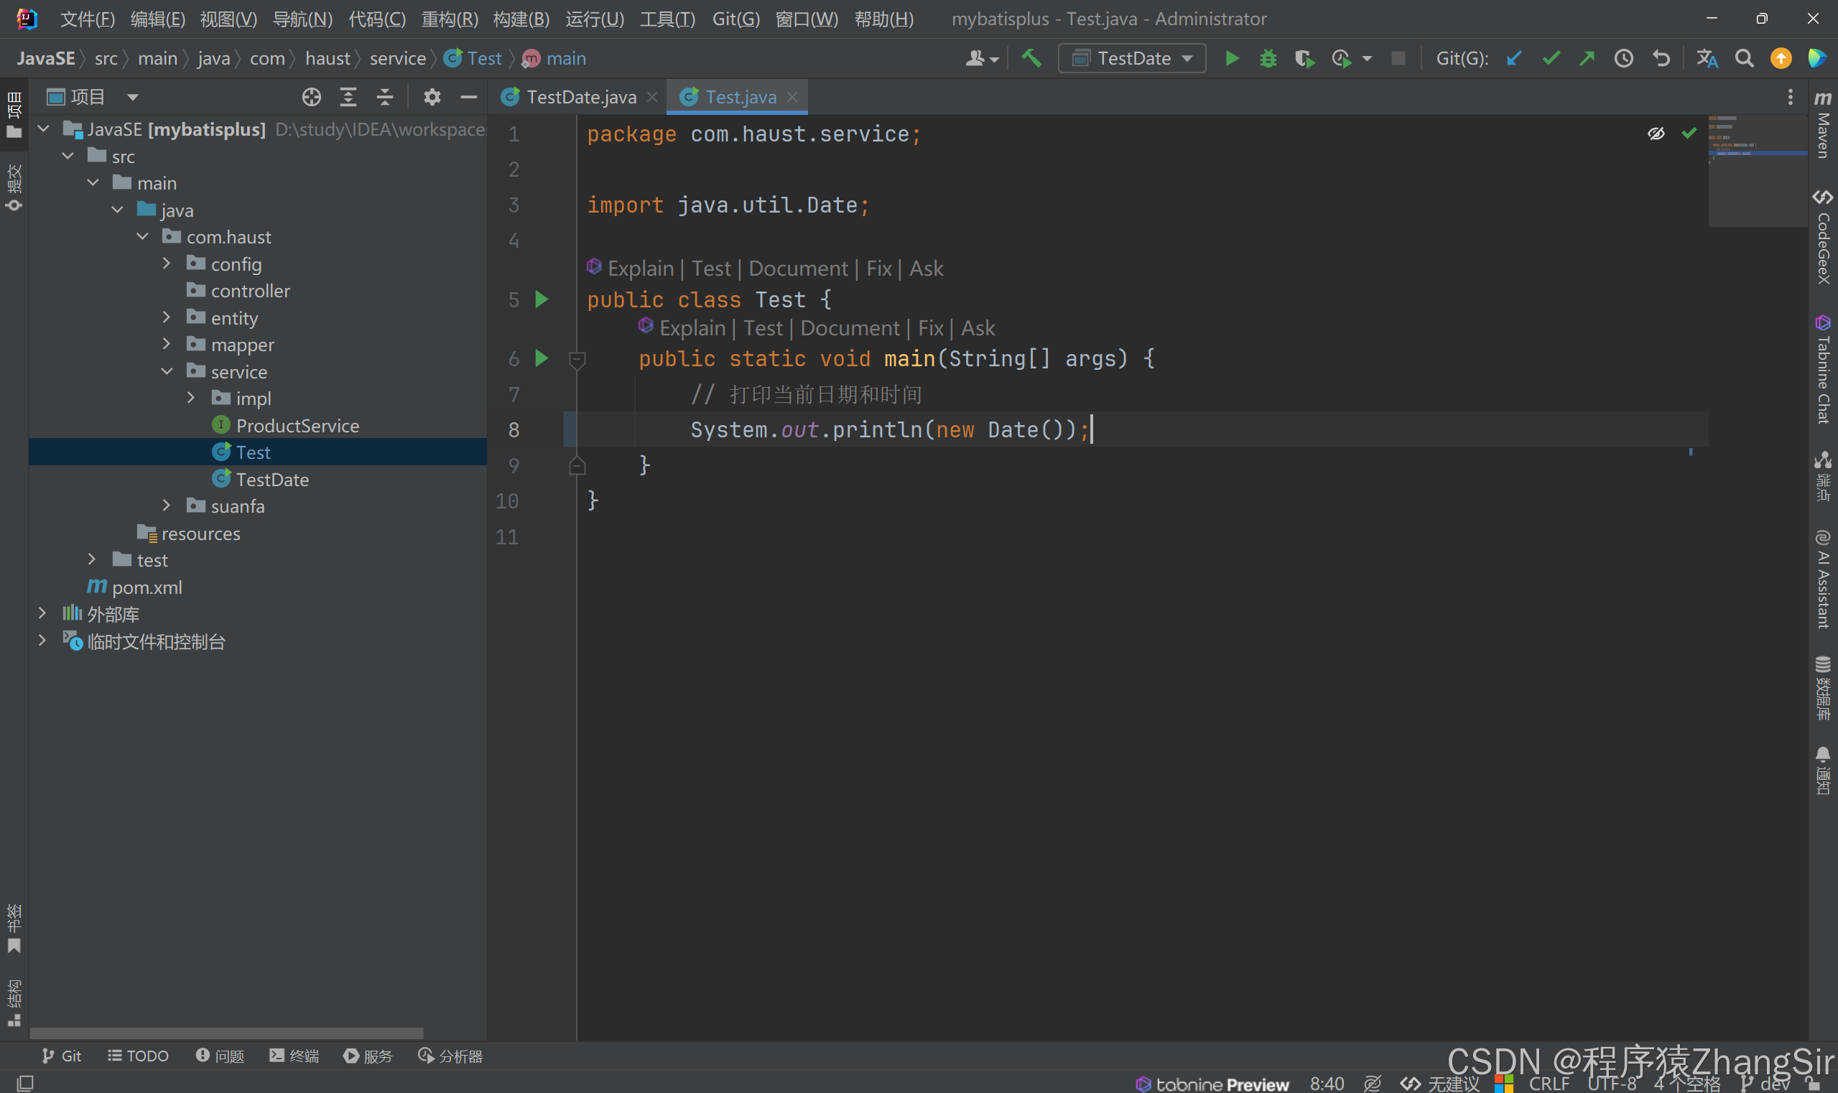Image resolution: width=1838 pixels, height=1093 pixels.
Task: Run TestDate with the green play icon
Action: click(1232, 58)
